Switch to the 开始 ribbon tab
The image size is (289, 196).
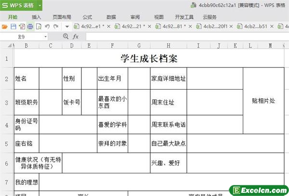point(13,17)
